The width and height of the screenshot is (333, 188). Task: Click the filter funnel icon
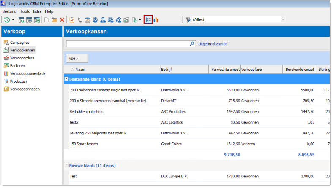(188, 20)
